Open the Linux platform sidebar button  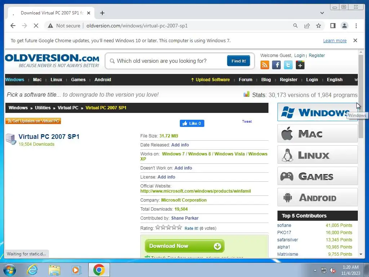click(317, 155)
